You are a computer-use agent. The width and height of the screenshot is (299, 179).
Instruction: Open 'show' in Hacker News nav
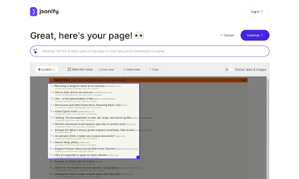click(107, 80)
